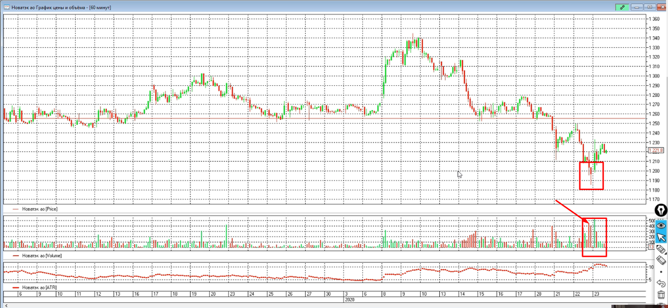The image size is (668, 308).
Task: Click the trash bin delete icon
Action: 661,295
